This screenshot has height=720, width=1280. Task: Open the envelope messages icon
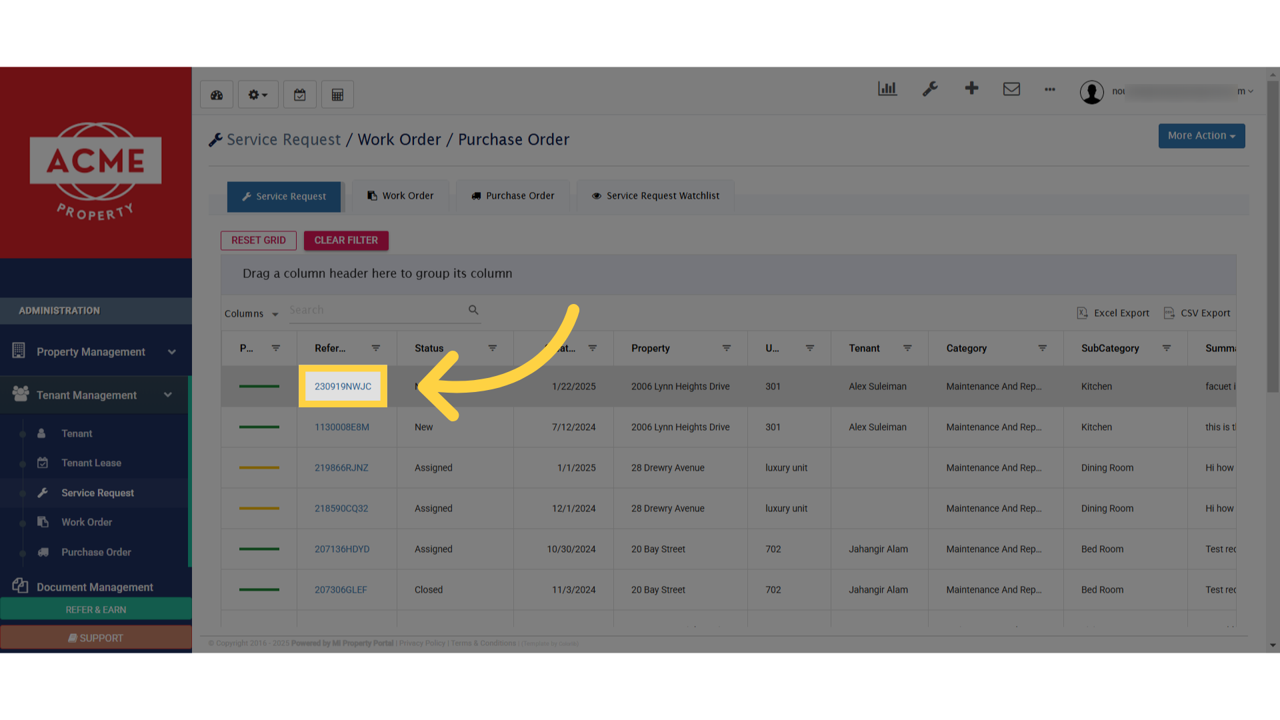click(x=1011, y=89)
